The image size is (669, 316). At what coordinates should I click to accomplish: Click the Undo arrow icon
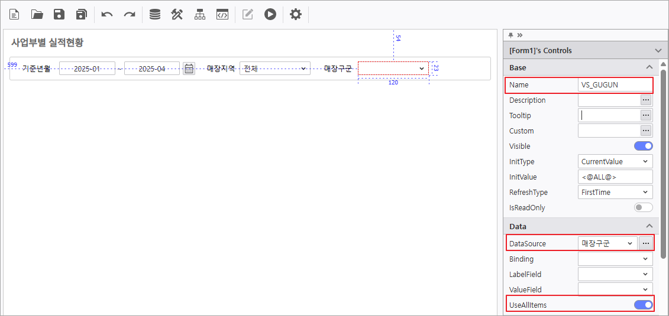click(107, 14)
